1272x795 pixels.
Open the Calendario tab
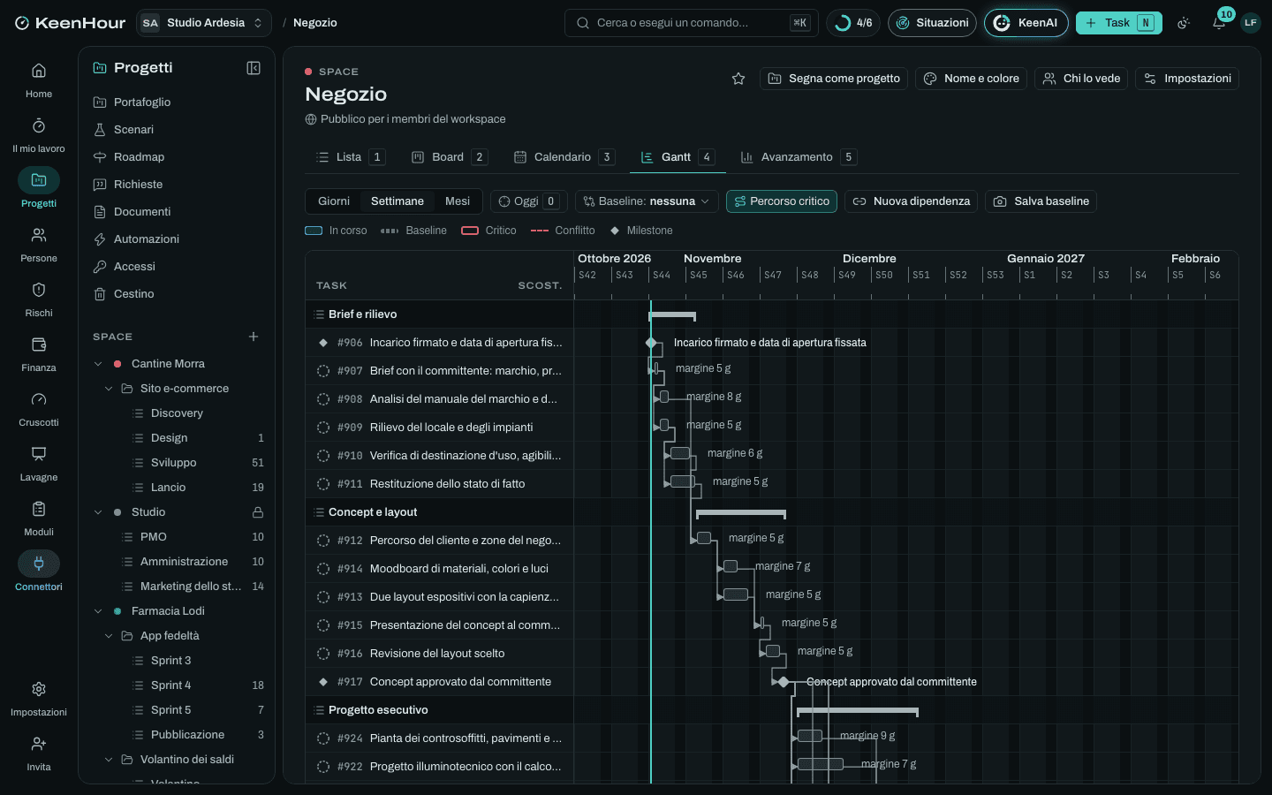pos(564,157)
